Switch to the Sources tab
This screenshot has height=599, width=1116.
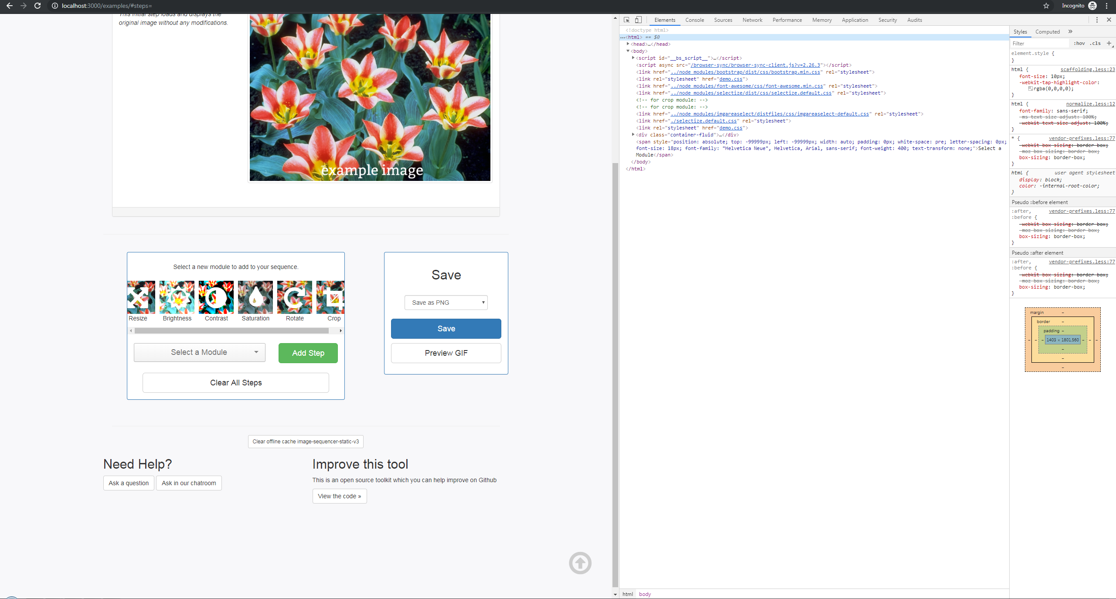(723, 20)
